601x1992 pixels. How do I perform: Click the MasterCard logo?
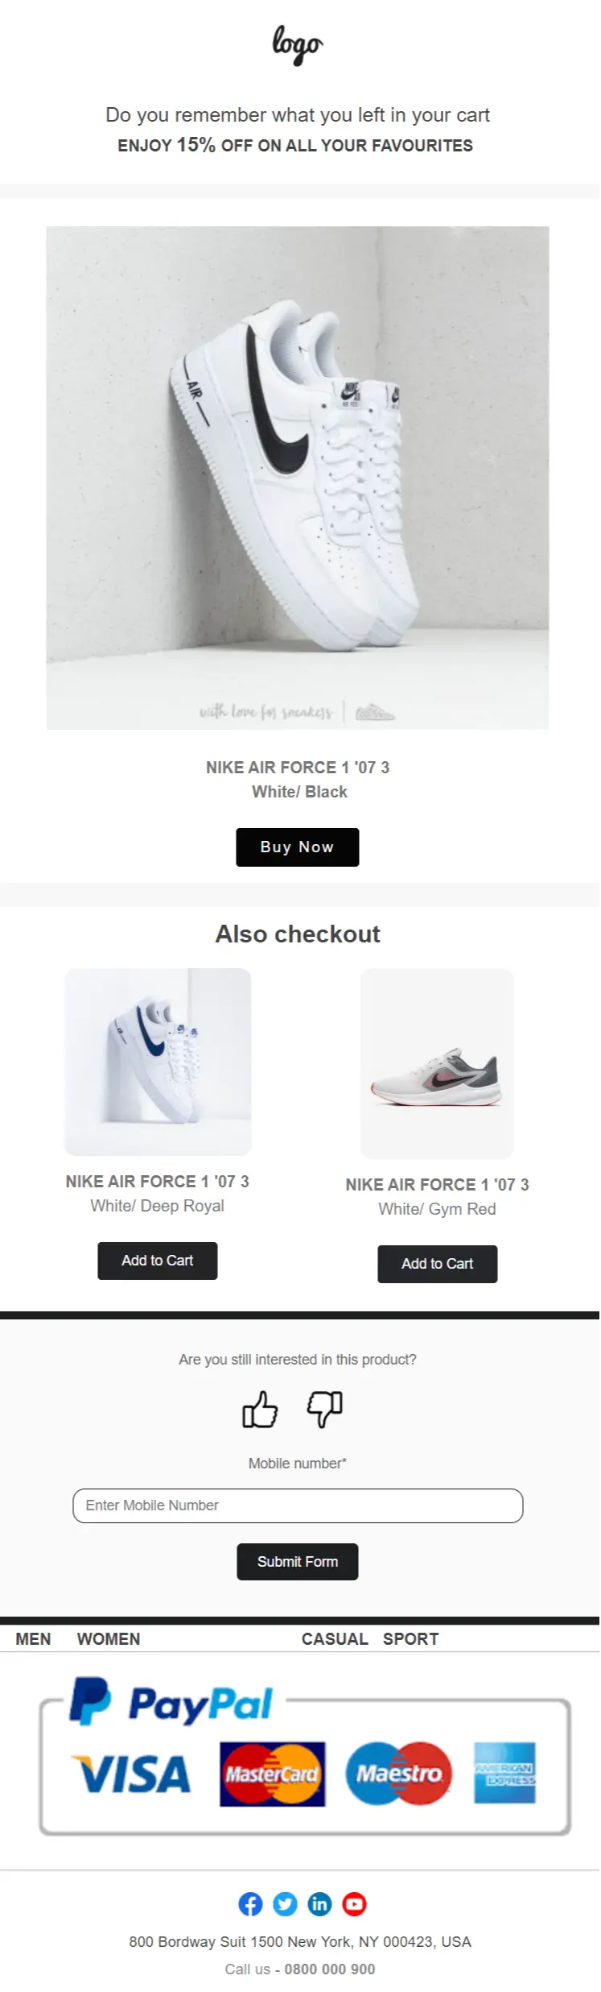coord(273,1774)
